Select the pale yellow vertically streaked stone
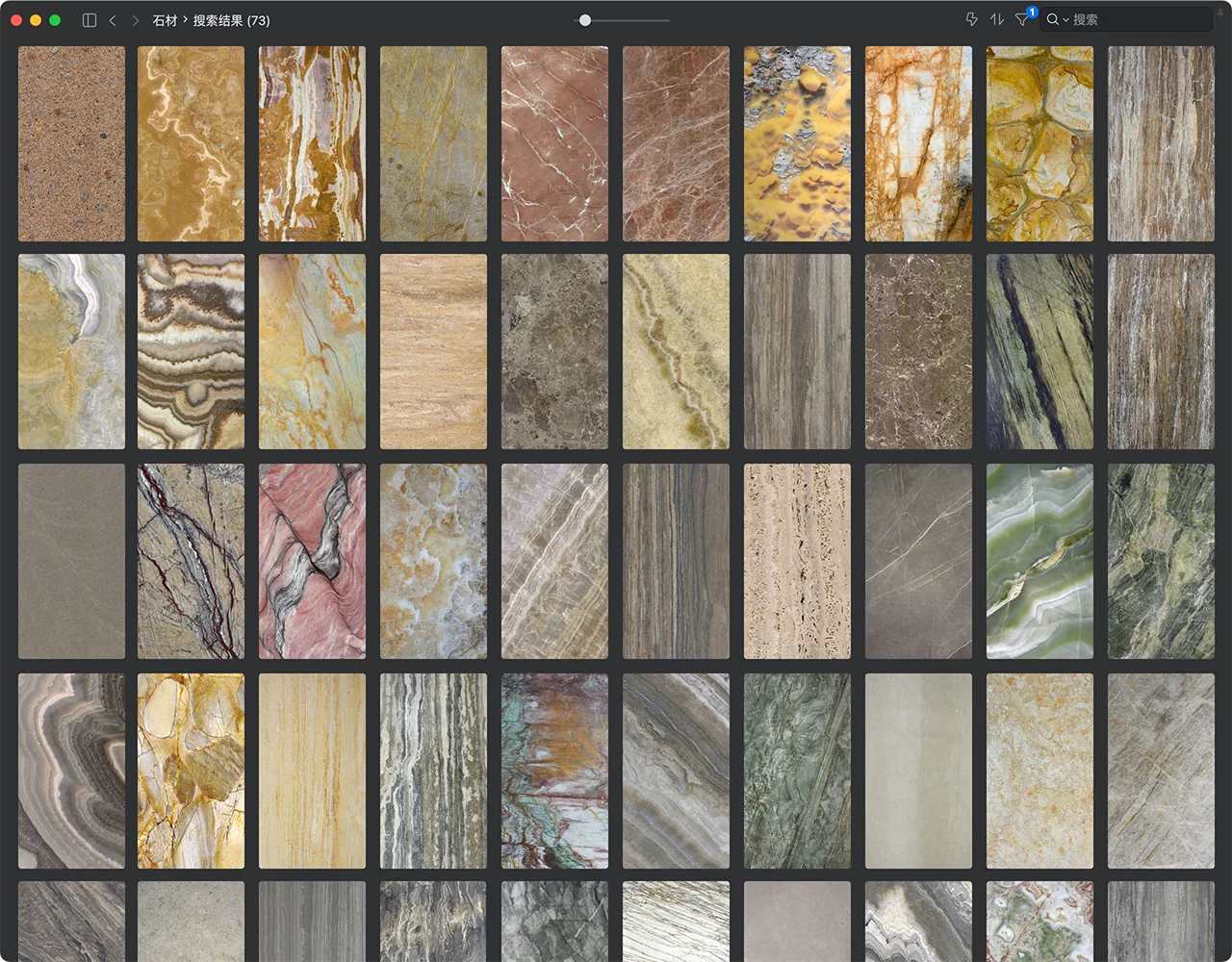 pyautogui.click(x=312, y=771)
